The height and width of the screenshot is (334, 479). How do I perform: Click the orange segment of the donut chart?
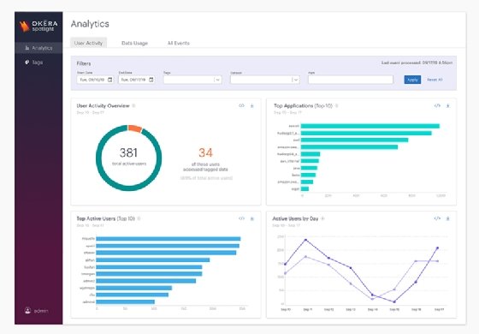click(x=135, y=128)
